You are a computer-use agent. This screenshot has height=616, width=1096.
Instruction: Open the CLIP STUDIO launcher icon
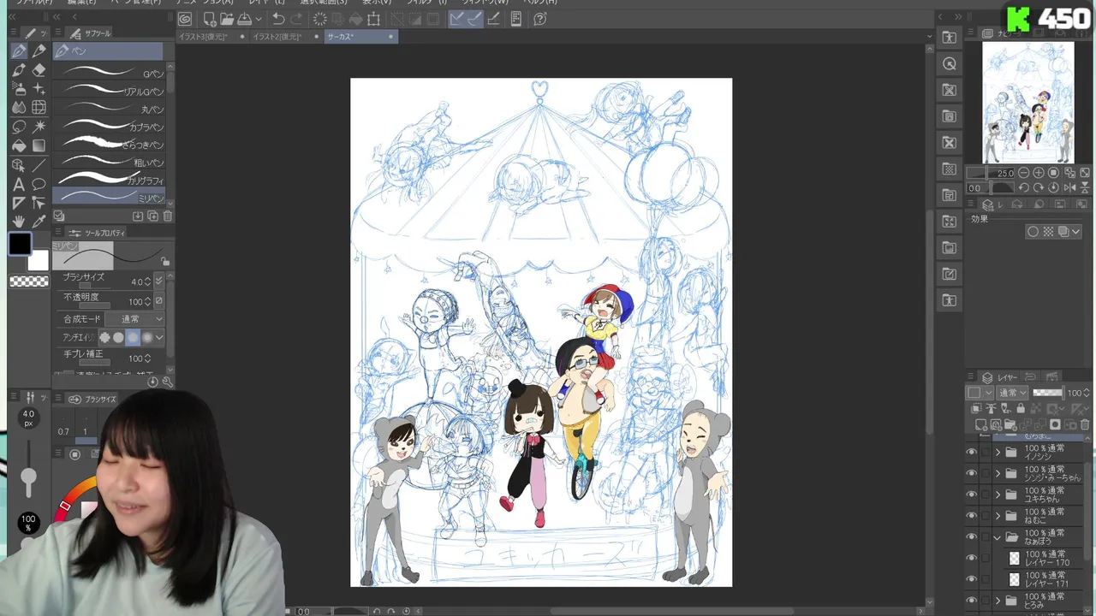click(x=185, y=19)
